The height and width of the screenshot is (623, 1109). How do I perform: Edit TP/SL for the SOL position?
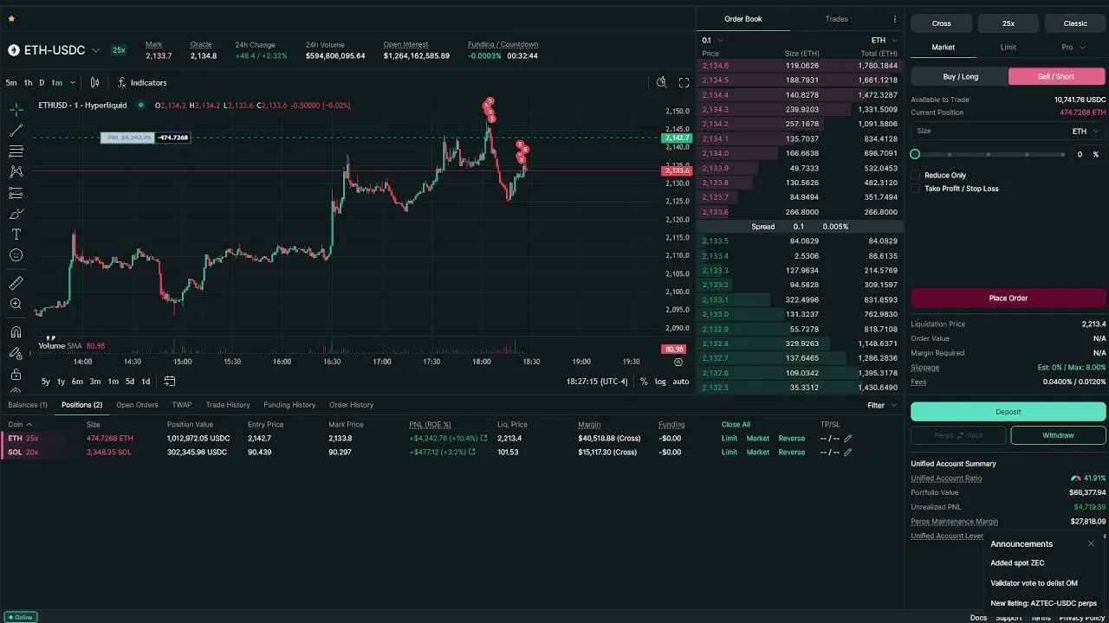[x=848, y=453]
